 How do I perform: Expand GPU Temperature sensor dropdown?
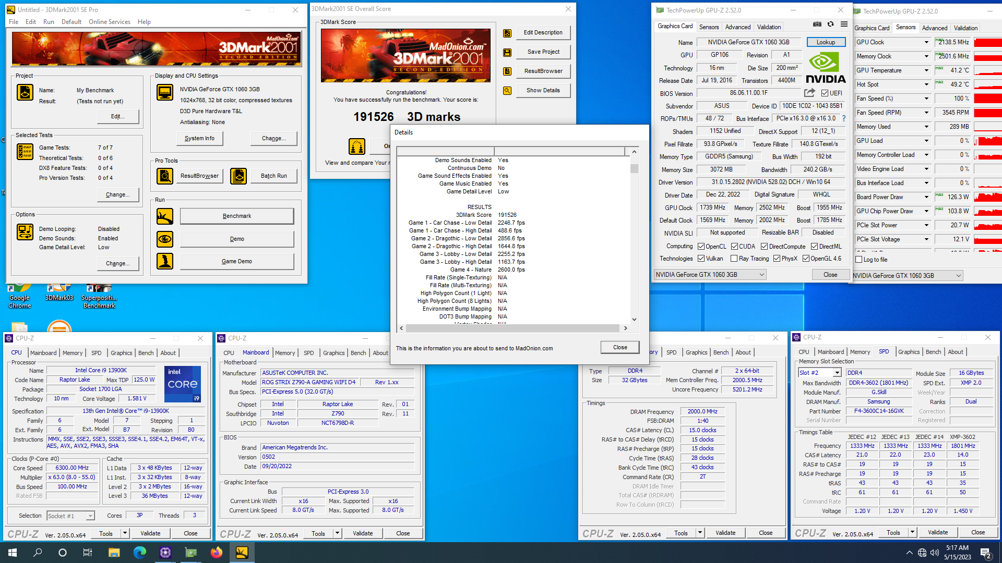coord(926,70)
